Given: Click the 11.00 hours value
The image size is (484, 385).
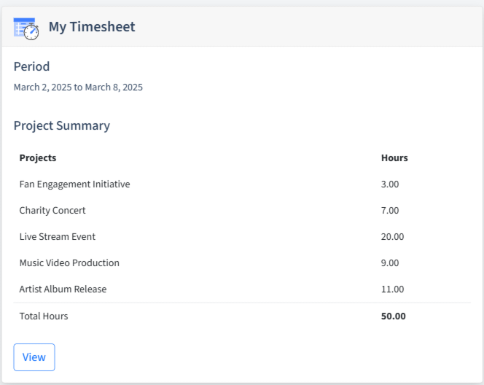Looking at the screenshot, I should point(392,289).
